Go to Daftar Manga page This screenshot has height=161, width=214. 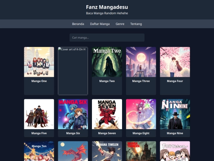pyautogui.click(x=100, y=24)
